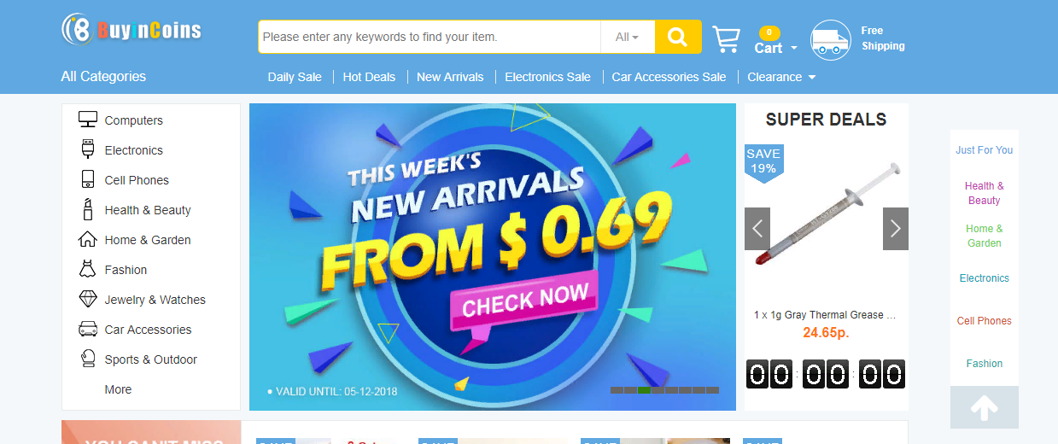
Task: Open Computers category with monitor icon
Action: click(x=88, y=120)
